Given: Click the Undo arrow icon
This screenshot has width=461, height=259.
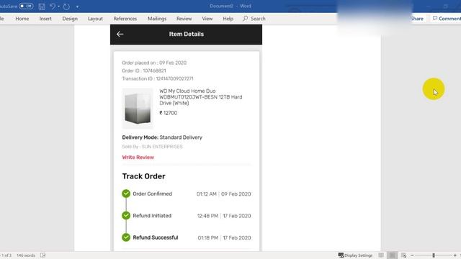Looking at the screenshot, I should [53, 6].
